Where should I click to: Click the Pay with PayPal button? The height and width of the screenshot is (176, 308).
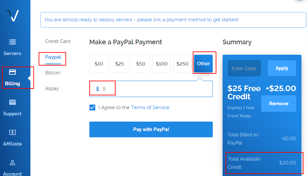coord(151,129)
